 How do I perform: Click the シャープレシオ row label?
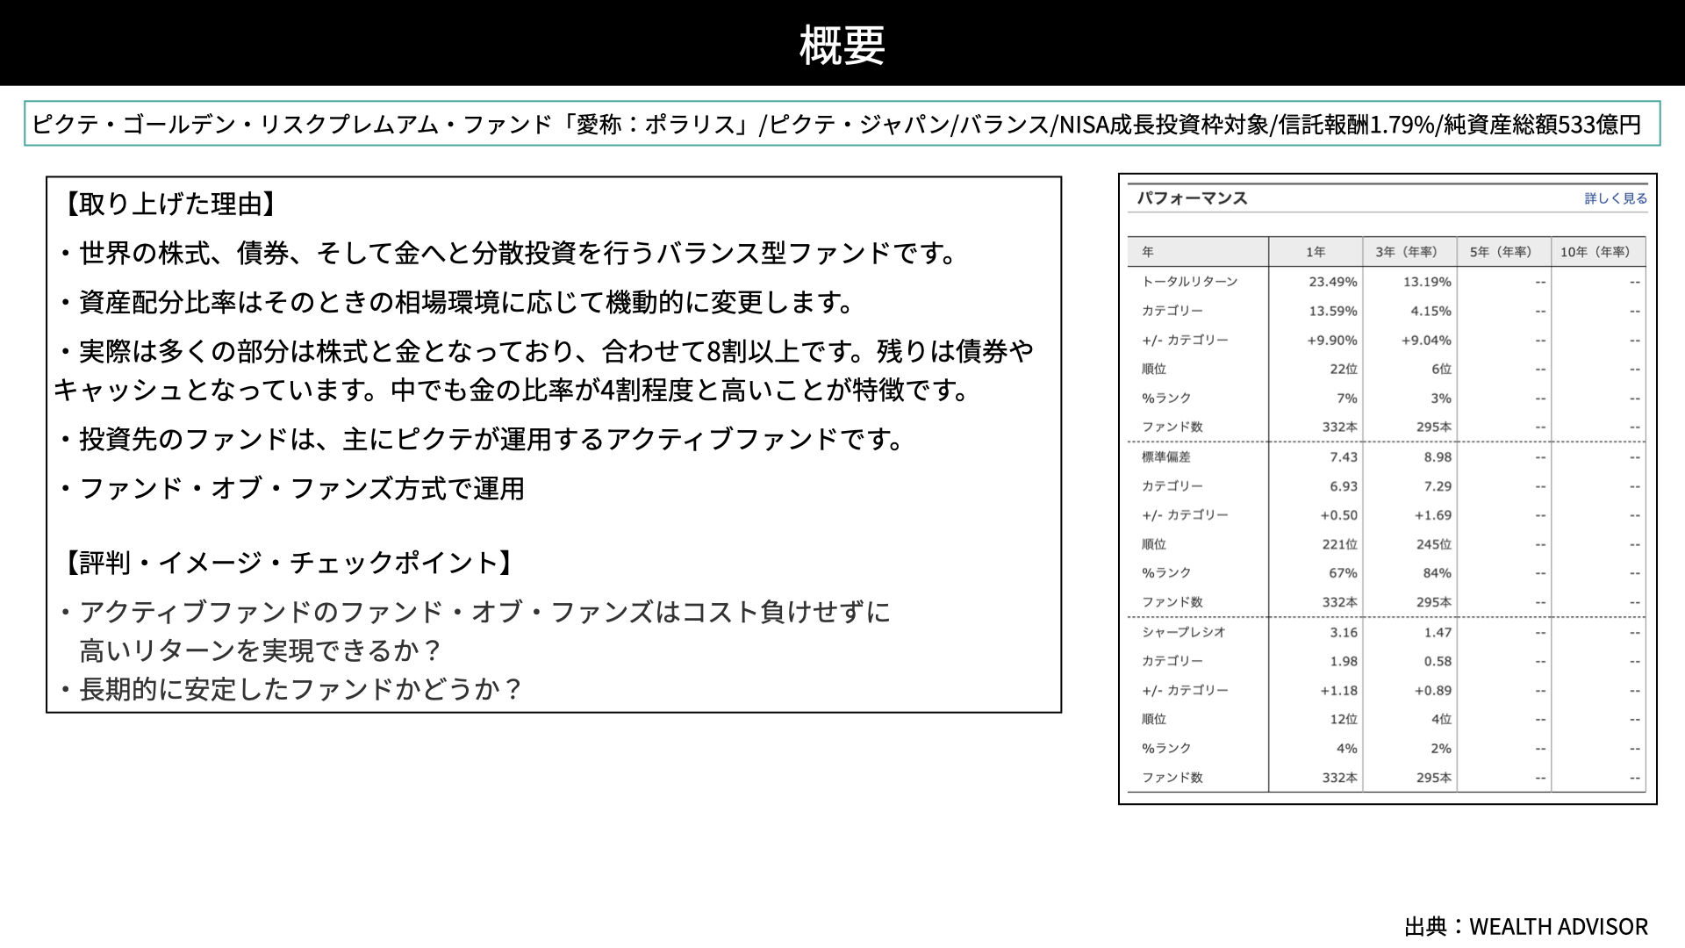click(x=1183, y=632)
